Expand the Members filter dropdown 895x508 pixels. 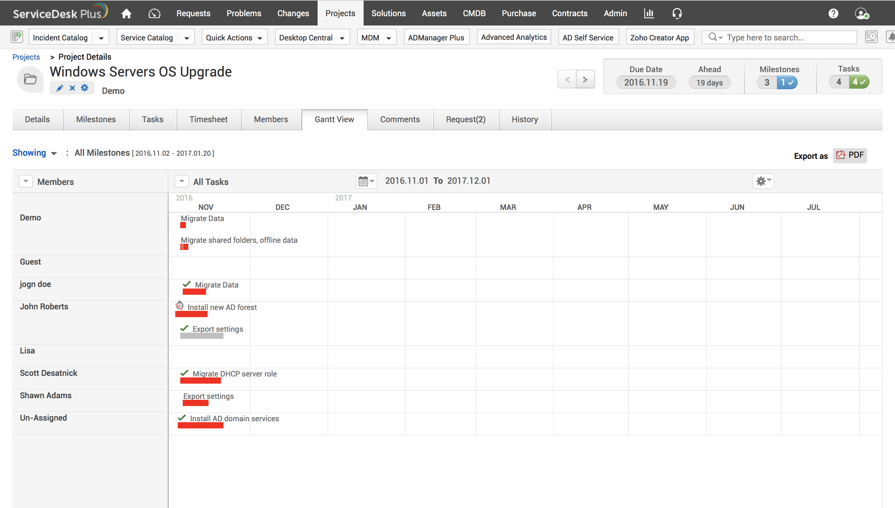click(x=25, y=182)
